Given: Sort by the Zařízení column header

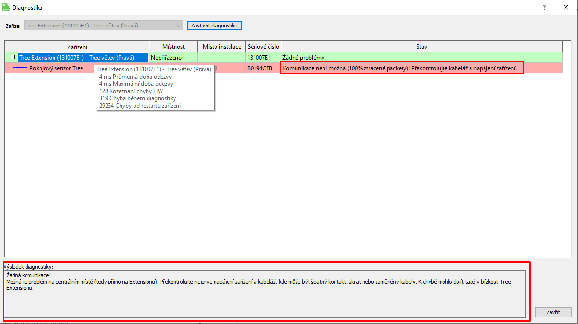Looking at the screenshot, I should pyautogui.click(x=77, y=47).
